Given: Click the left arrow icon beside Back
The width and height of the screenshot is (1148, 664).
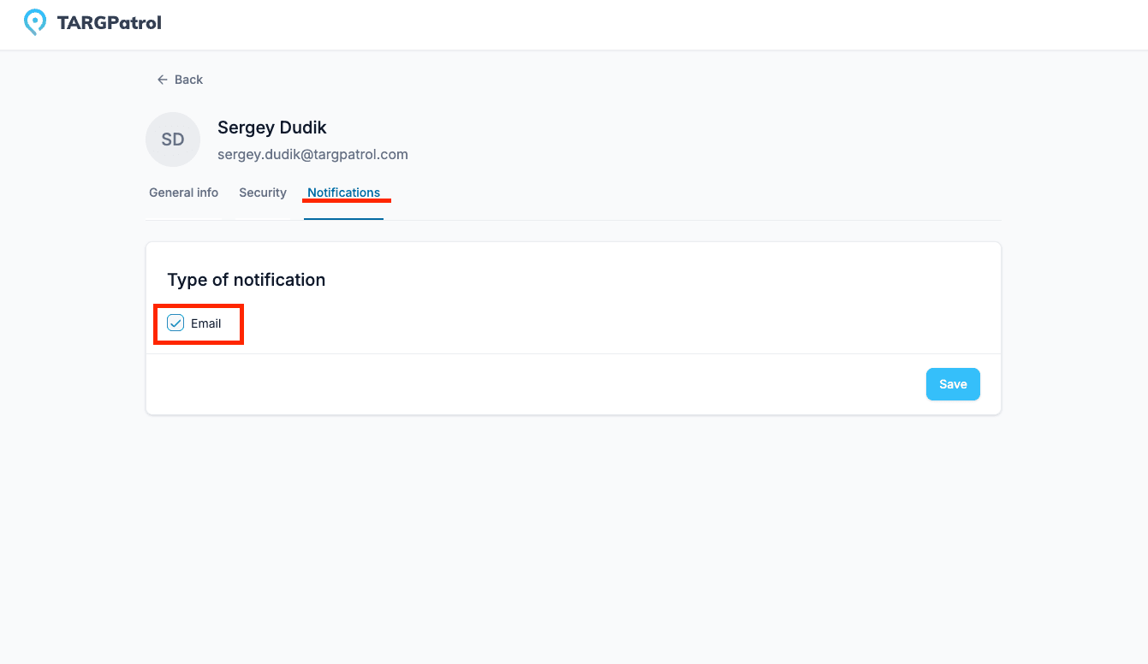Looking at the screenshot, I should tap(162, 80).
